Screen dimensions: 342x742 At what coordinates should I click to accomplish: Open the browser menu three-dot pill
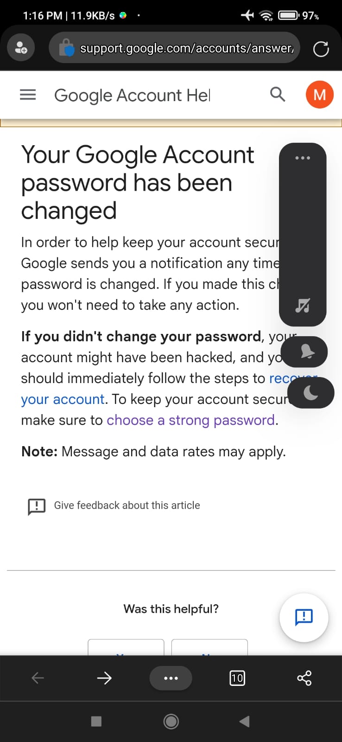[x=171, y=678]
